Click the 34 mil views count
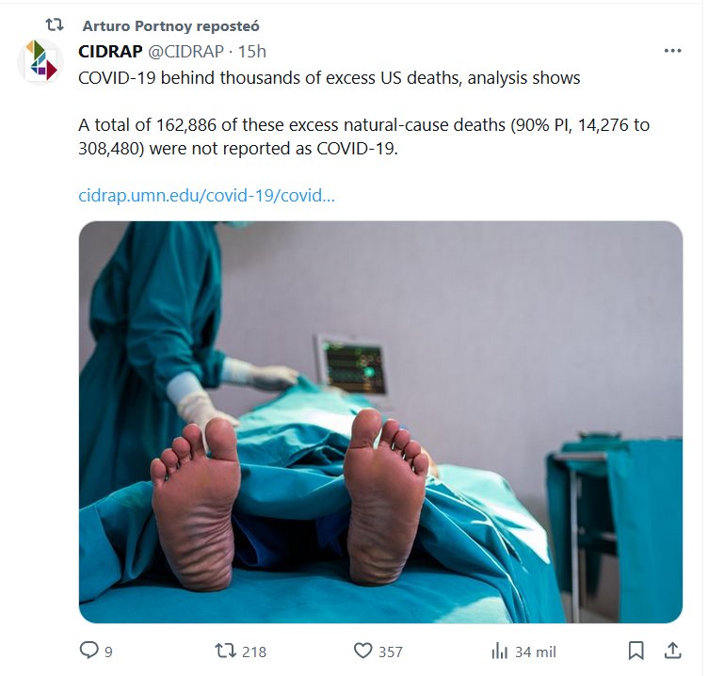This screenshot has width=708, height=676. coord(535,652)
